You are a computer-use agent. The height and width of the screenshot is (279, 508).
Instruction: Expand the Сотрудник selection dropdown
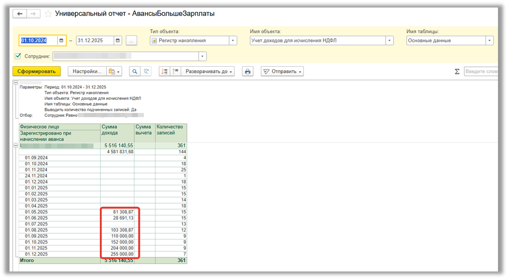pyautogui.click(x=203, y=56)
